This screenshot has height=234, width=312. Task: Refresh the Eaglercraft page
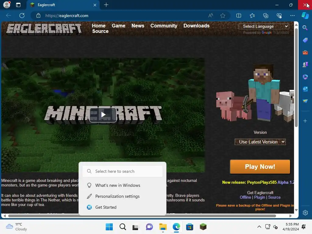coord(22,16)
